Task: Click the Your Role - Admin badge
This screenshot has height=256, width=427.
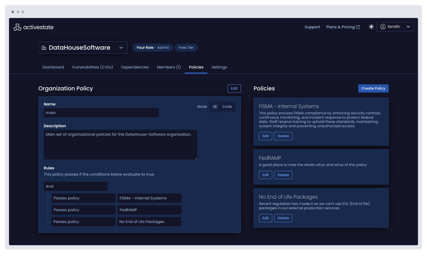Action: pyautogui.click(x=153, y=48)
